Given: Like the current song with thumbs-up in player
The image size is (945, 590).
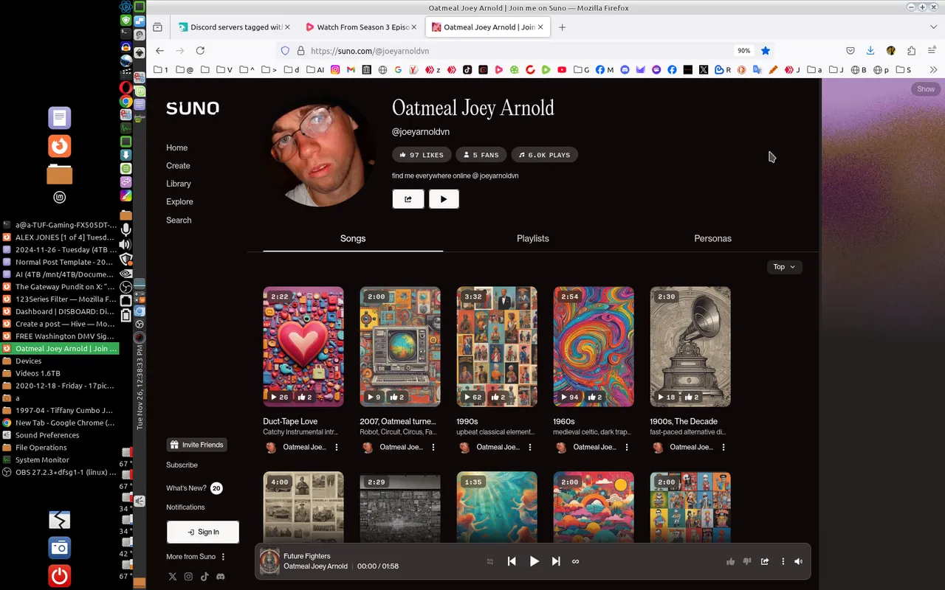Looking at the screenshot, I should click(x=730, y=561).
